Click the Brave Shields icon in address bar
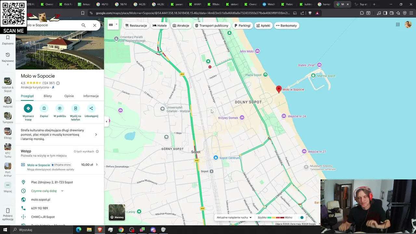 310,13
